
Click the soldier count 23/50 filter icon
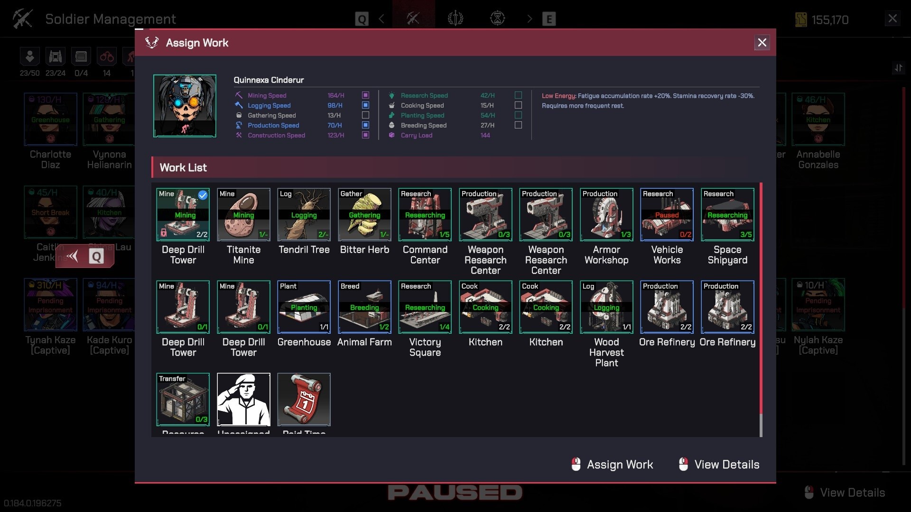point(29,57)
